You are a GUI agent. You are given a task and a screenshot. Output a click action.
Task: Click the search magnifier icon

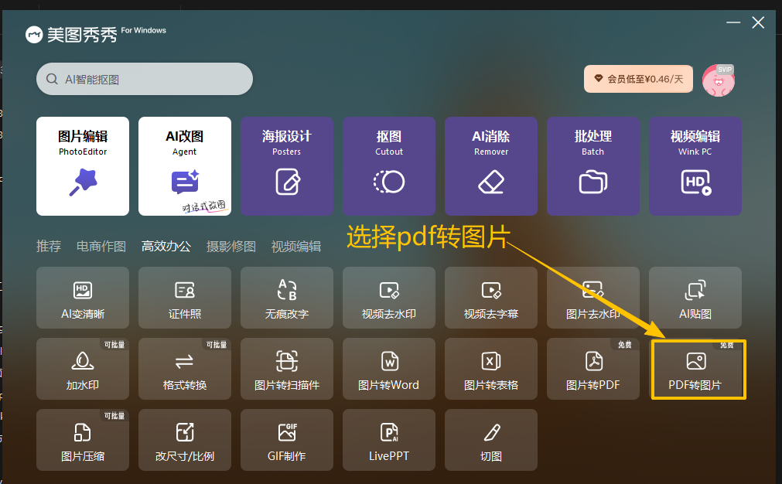pos(52,80)
